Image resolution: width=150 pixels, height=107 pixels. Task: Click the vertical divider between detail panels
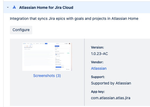click(84, 72)
